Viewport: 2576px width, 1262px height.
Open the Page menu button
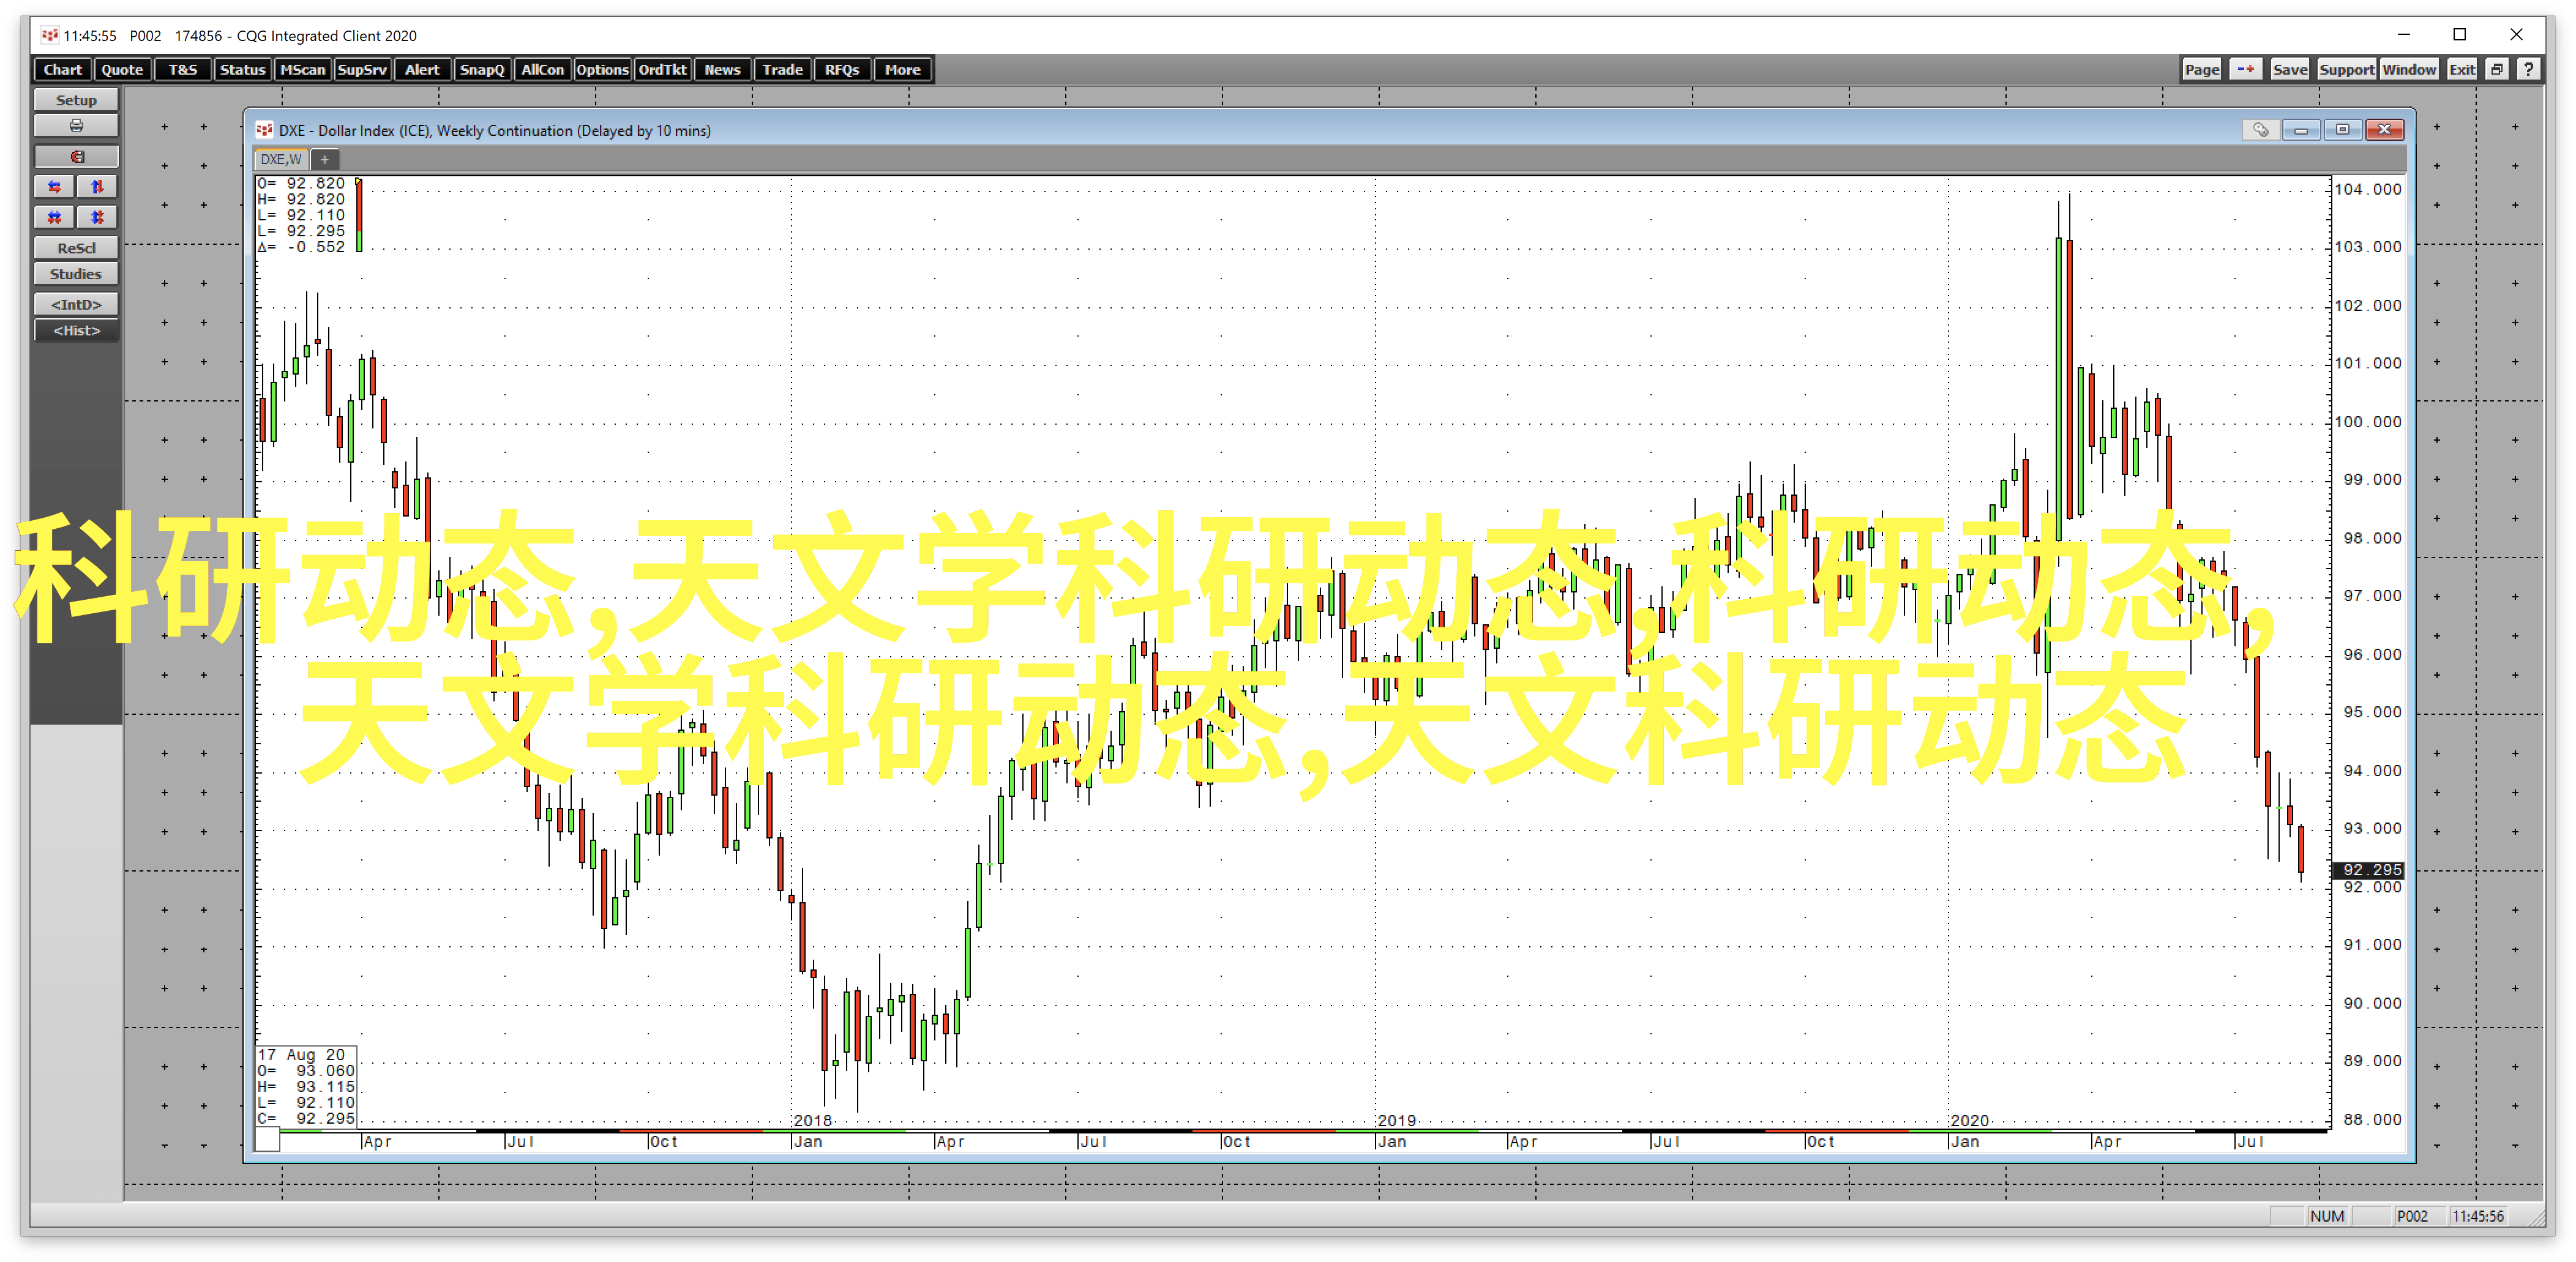(2201, 70)
